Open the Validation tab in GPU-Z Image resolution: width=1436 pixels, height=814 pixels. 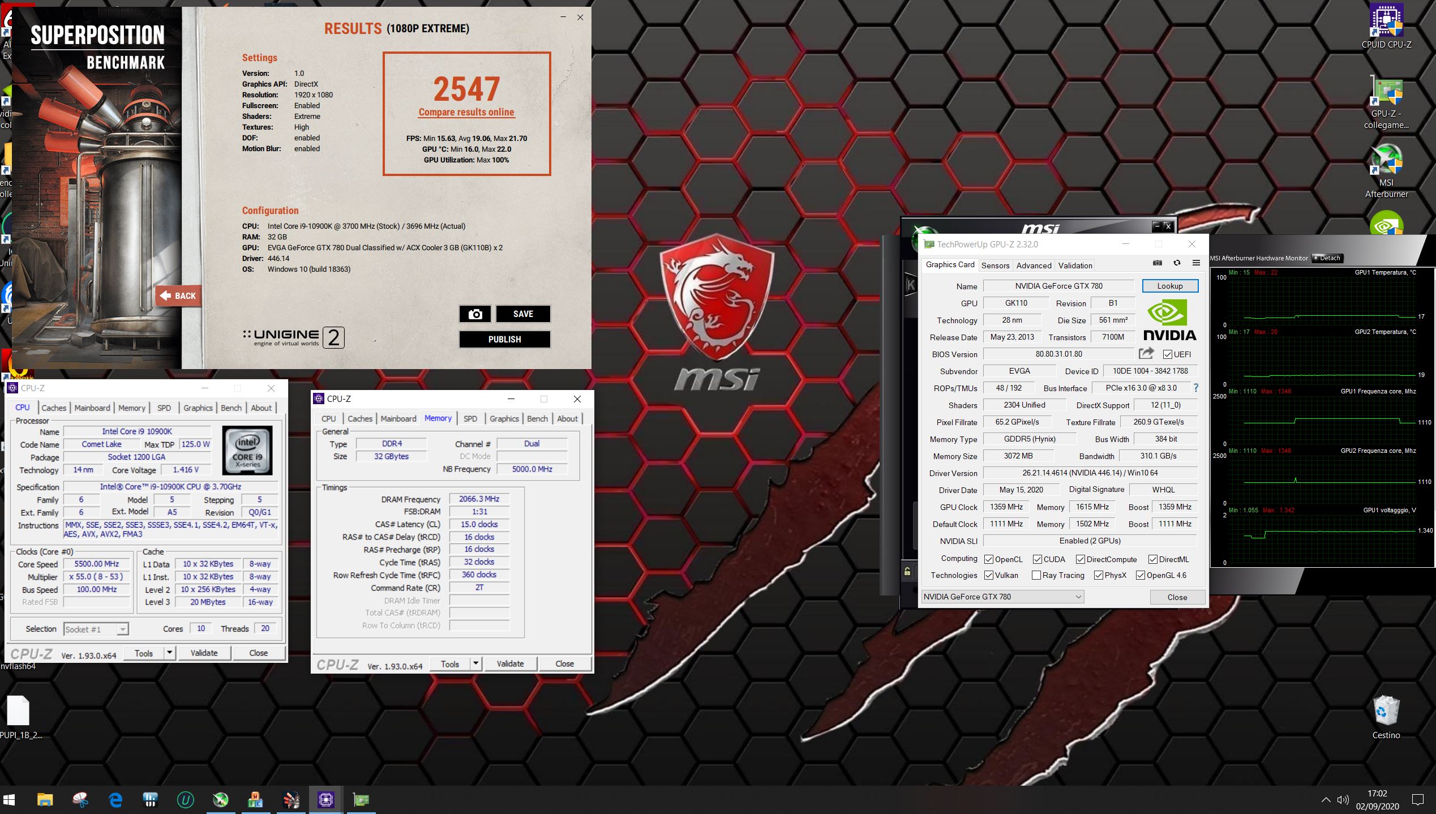coord(1075,265)
